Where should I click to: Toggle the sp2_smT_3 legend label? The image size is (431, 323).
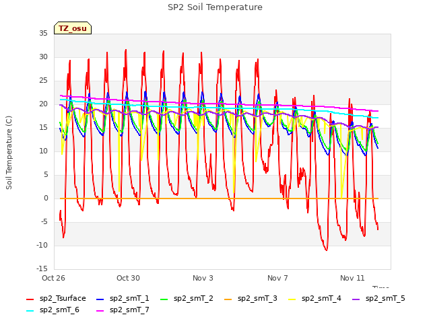[x=257, y=299]
